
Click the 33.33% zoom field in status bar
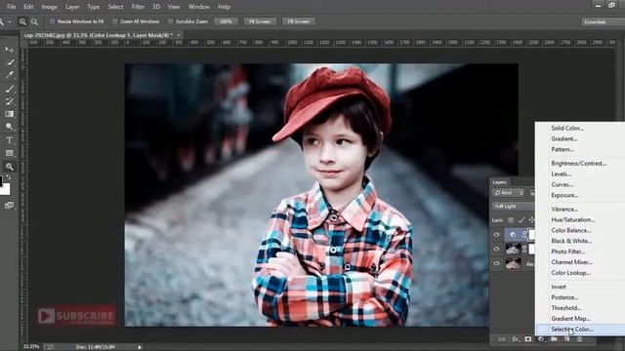(x=31, y=347)
